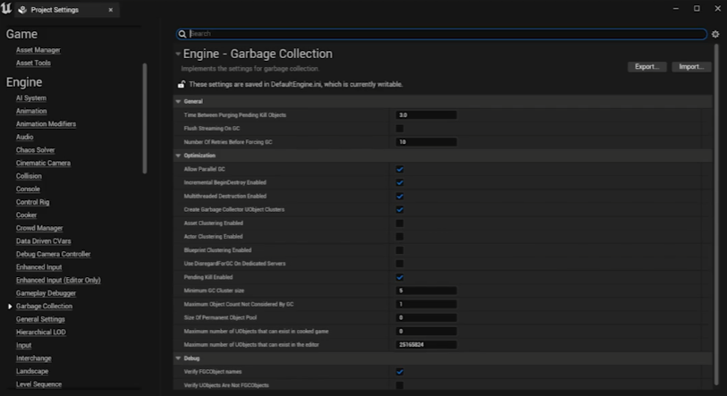The image size is (727, 396).
Task: Click the sidebar category scrollbar
Action: [x=145, y=118]
